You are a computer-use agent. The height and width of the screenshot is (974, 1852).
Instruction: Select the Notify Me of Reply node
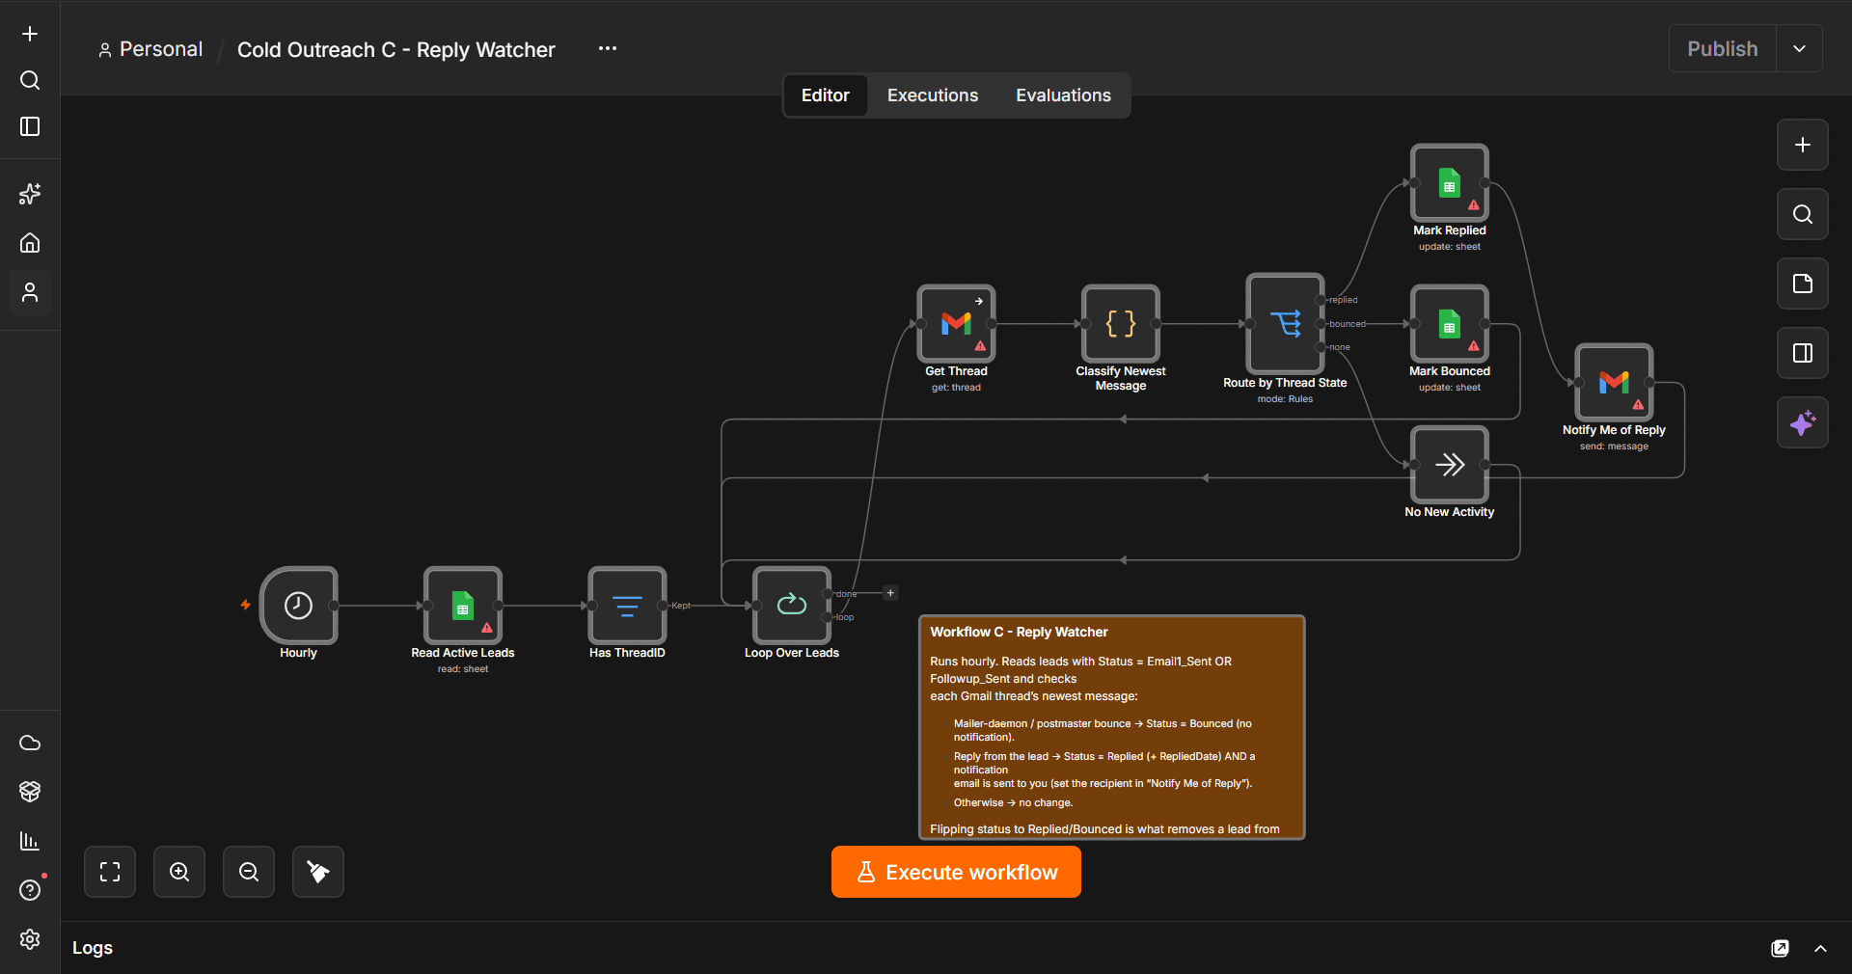(1614, 383)
